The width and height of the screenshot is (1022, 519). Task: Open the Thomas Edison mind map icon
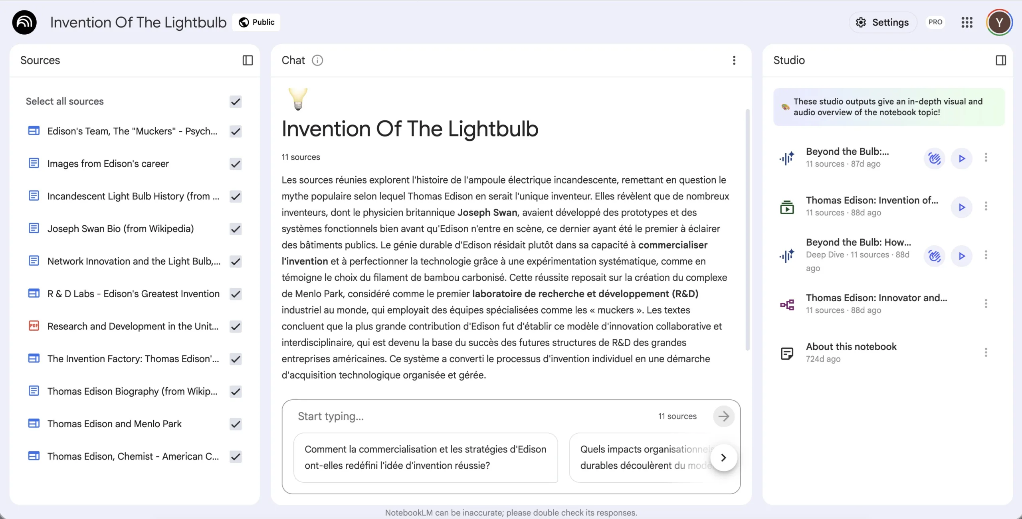point(787,304)
